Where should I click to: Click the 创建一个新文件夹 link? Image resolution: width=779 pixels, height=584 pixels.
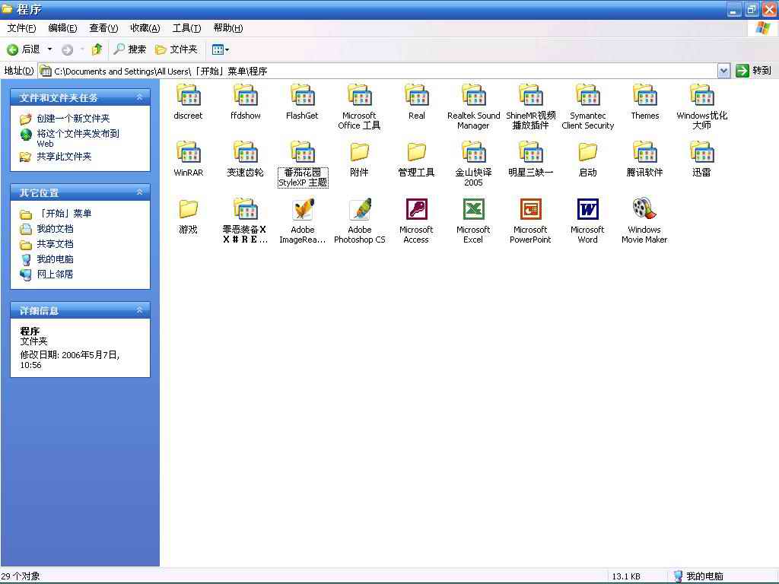pos(73,119)
